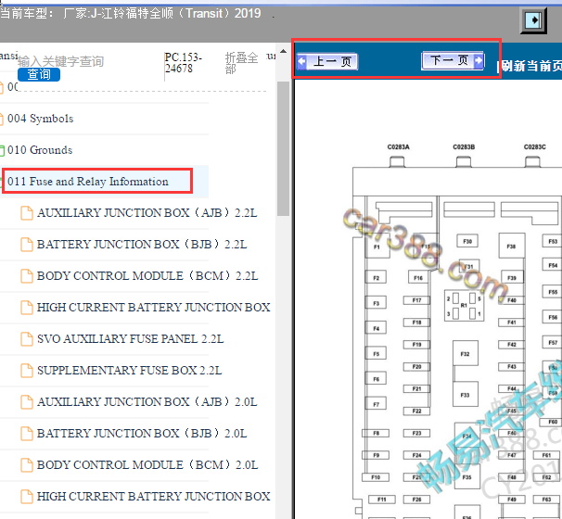Click document icon beside BODY CONTROL MODULE 2.2L

coord(27,276)
